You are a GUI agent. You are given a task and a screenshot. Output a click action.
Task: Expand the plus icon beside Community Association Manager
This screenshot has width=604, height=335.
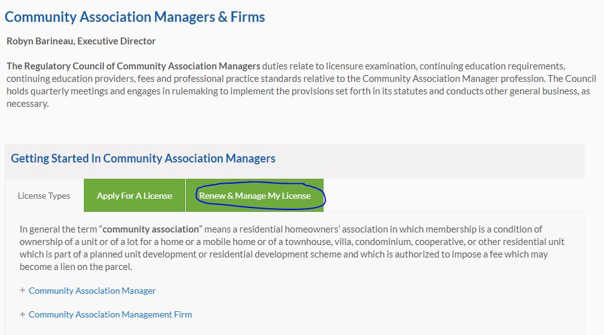pos(23,291)
